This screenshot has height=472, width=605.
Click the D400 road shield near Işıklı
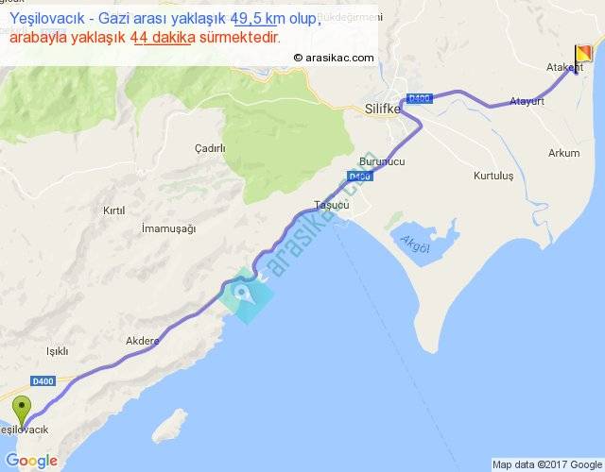tap(43, 381)
